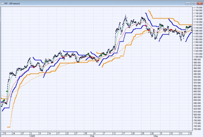Click the chart window icon in title bar
Image resolution: width=204 pixels, height=137 pixels.
point(2,3)
